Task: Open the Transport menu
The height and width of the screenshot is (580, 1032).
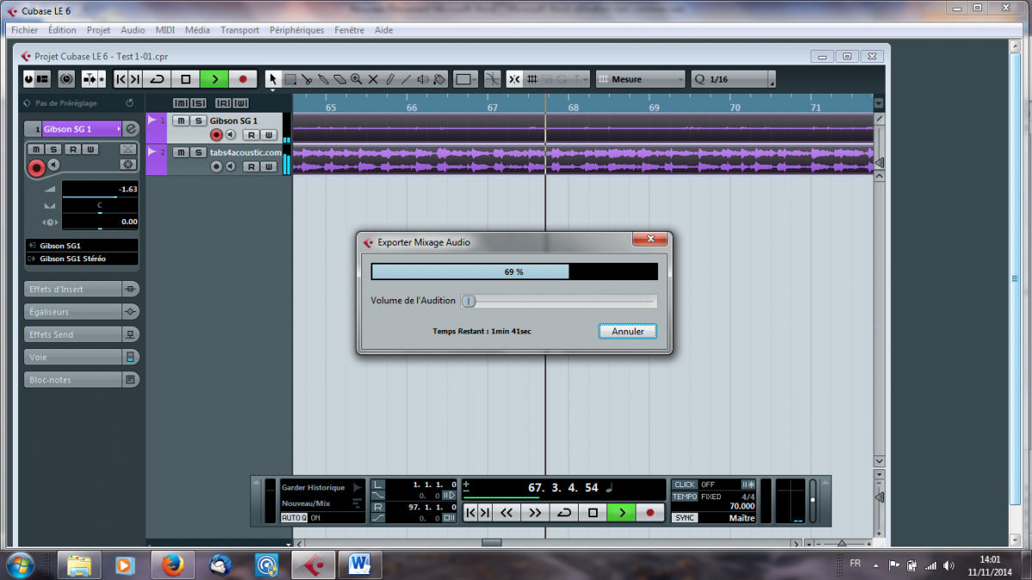Action: click(240, 30)
